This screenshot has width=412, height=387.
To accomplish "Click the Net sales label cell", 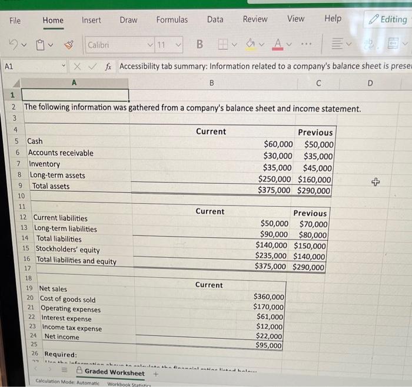I will point(87,289).
